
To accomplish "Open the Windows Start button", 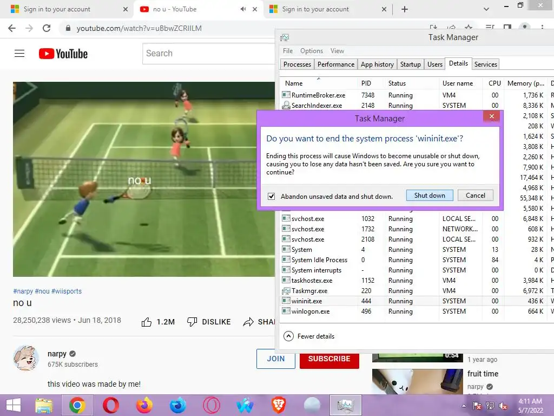I will [x=14, y=405].
